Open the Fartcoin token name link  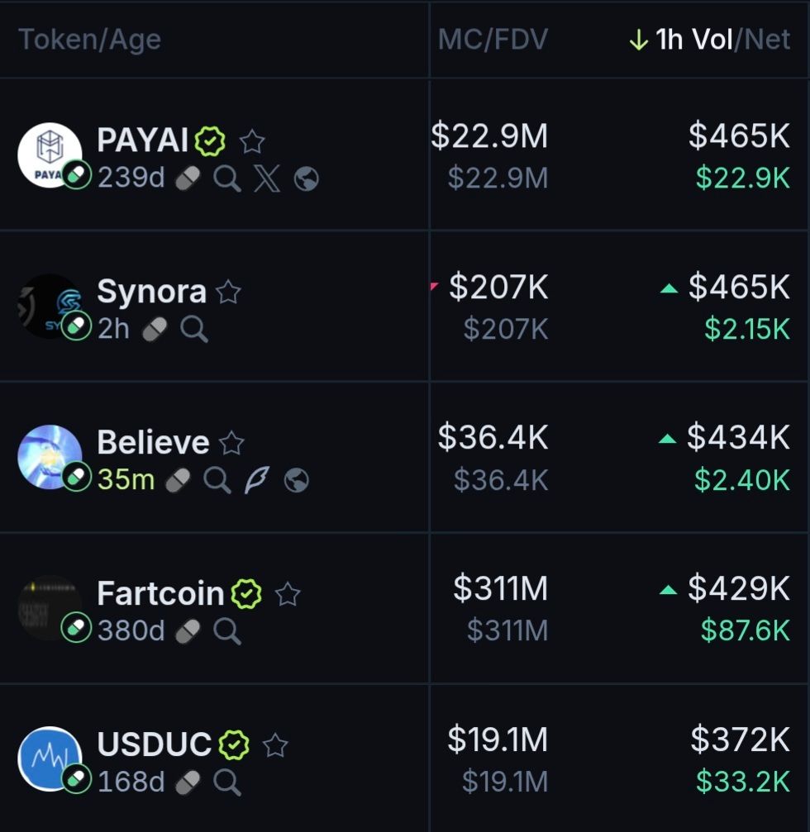coord(160,594)
